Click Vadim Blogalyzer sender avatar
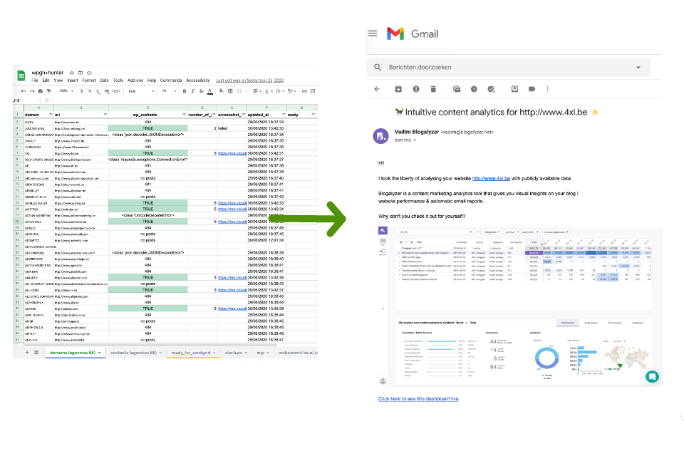The image size is (684, 456). (x=380, y=135)
